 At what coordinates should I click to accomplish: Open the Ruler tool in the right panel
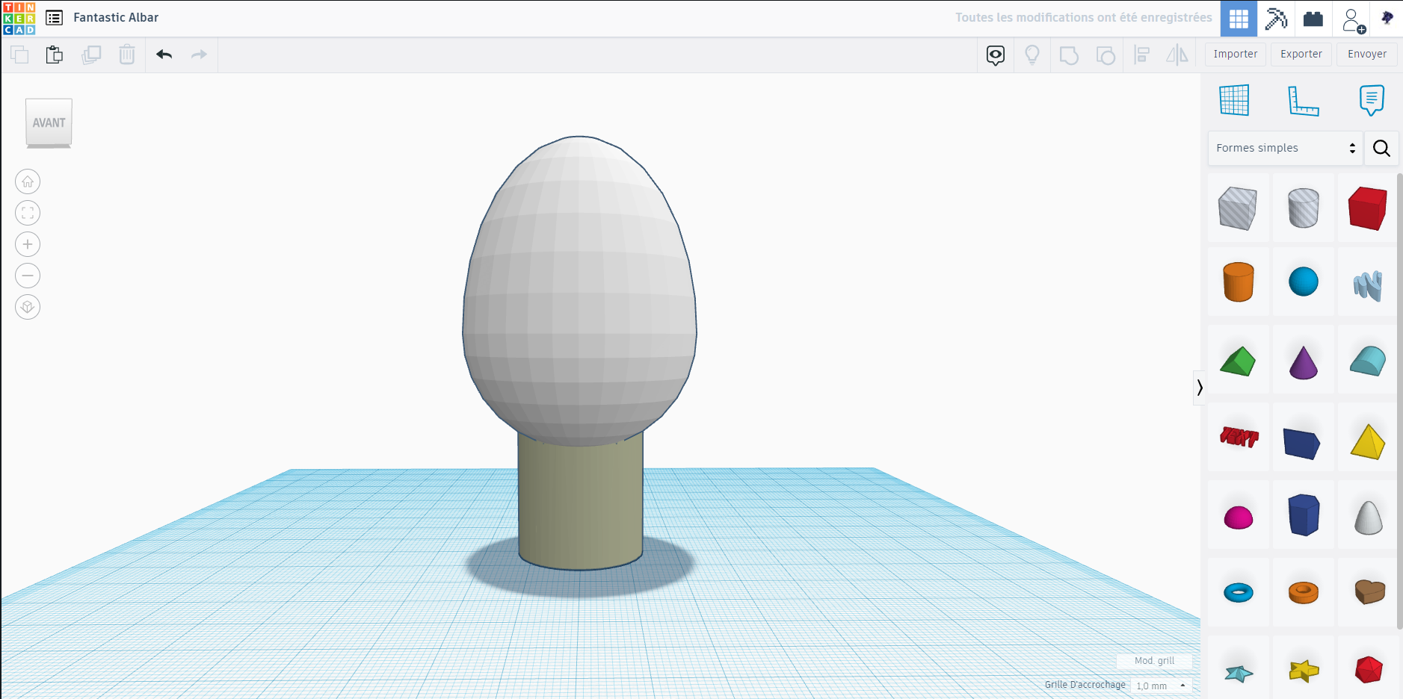coord(1303,100)
